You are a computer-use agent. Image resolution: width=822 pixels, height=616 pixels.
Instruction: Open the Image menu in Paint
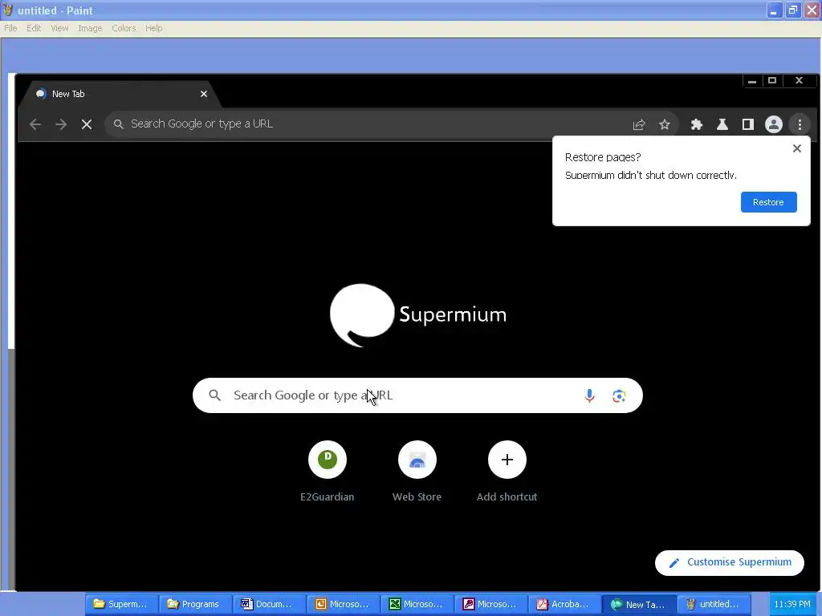point(90,28)
